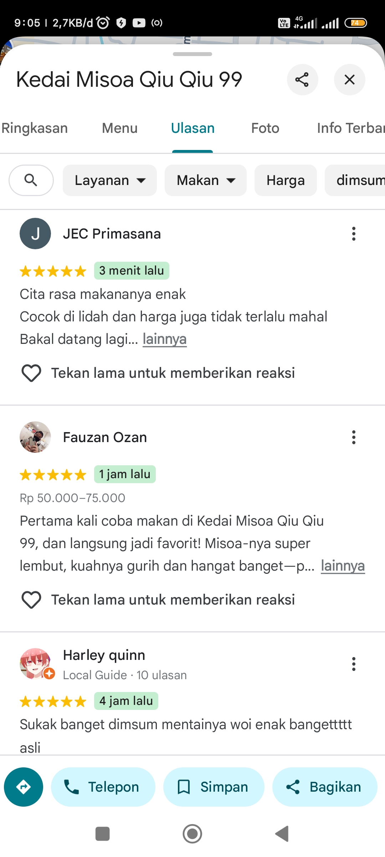The width and height of the screenshot is (385, 857).
Task: Switch to the Foto tab
Action: pos(265,128)
